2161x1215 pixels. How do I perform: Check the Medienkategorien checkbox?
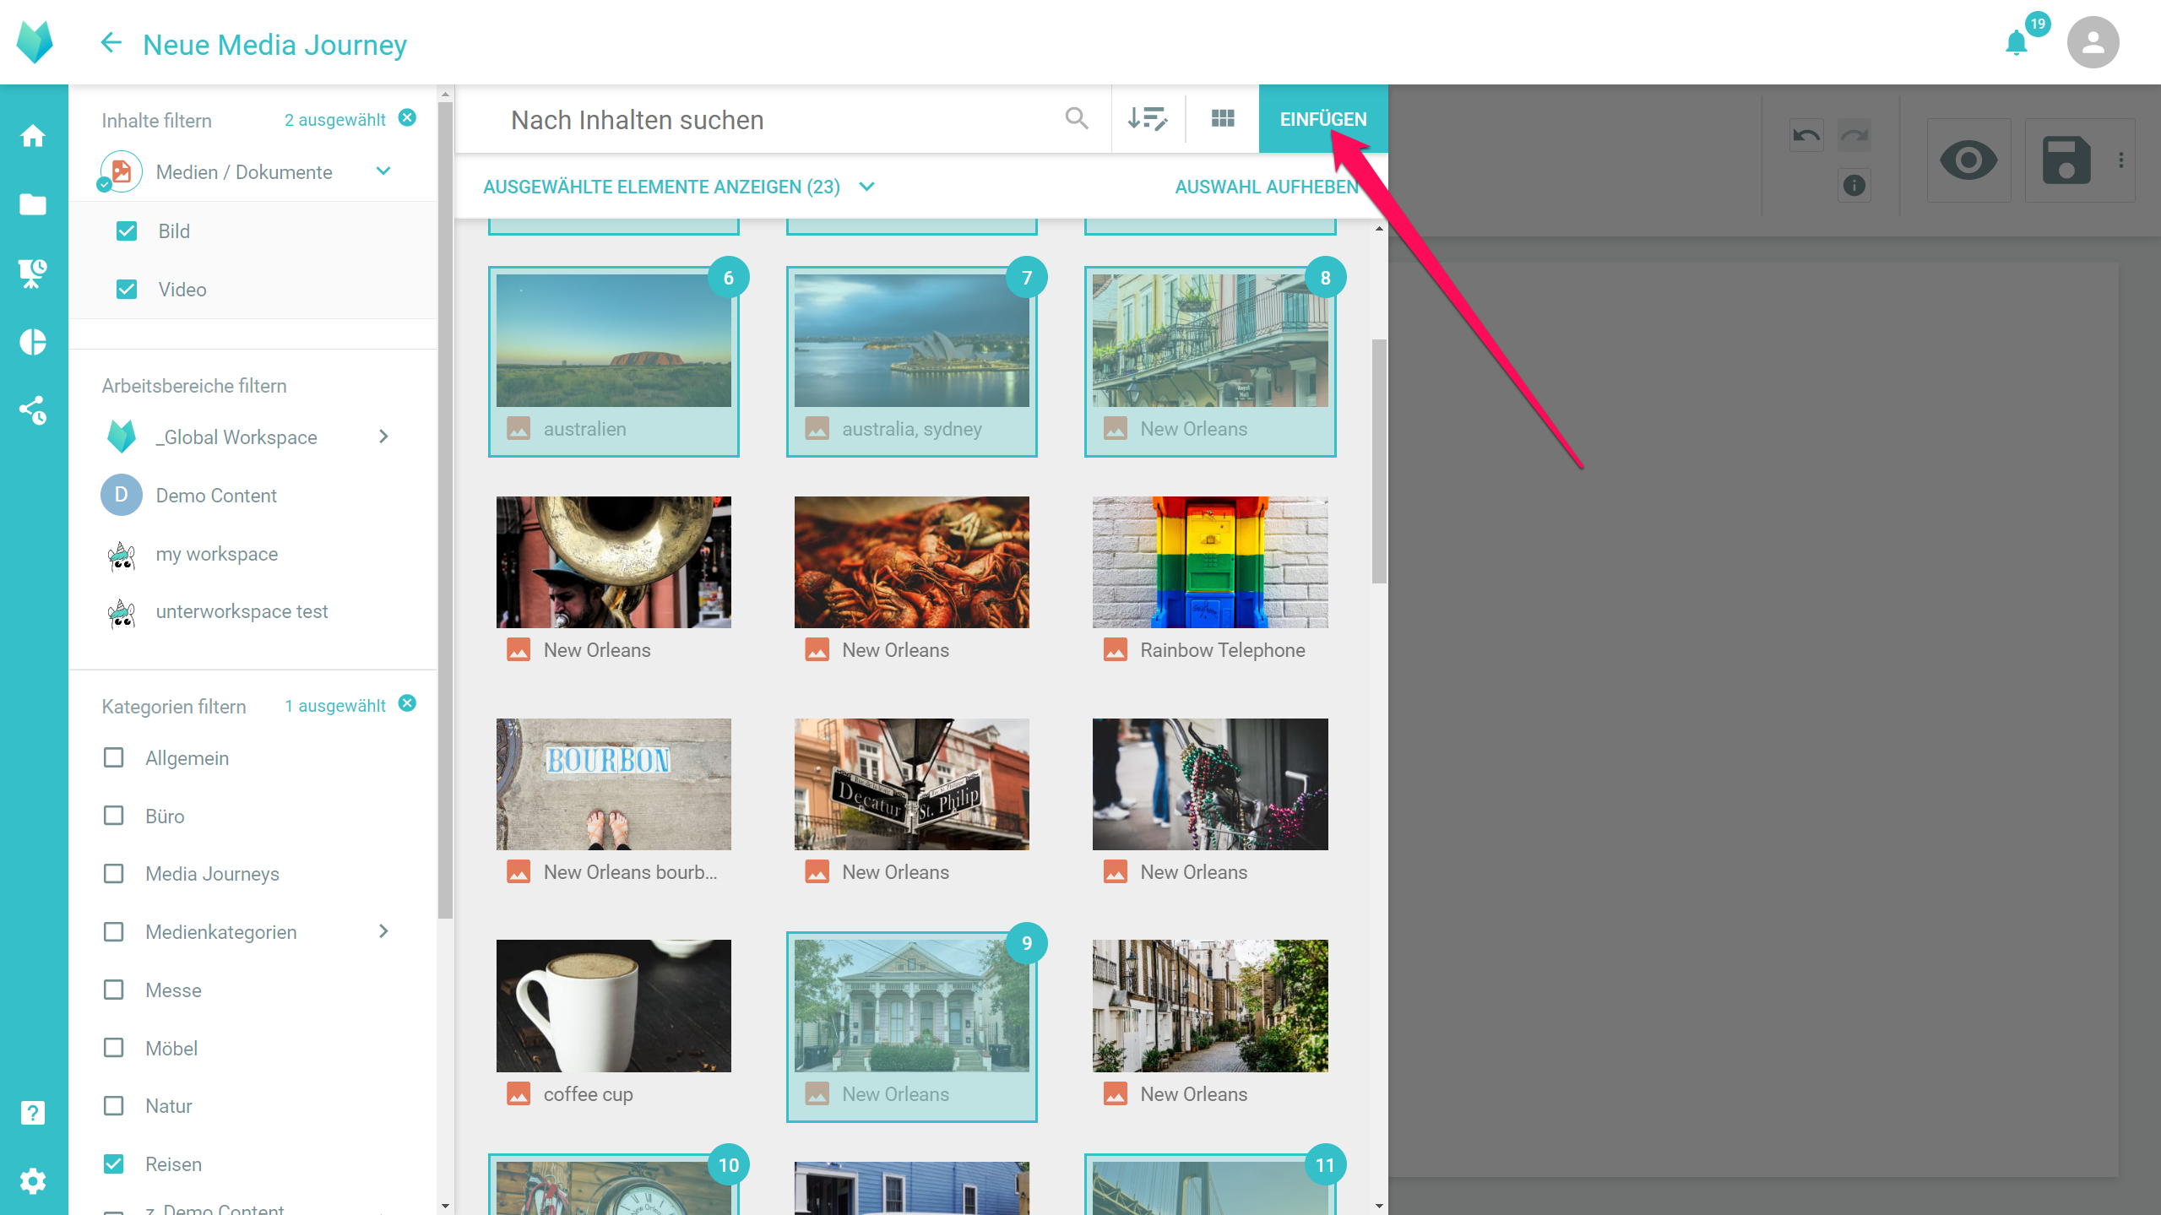[x=113, y=931]
